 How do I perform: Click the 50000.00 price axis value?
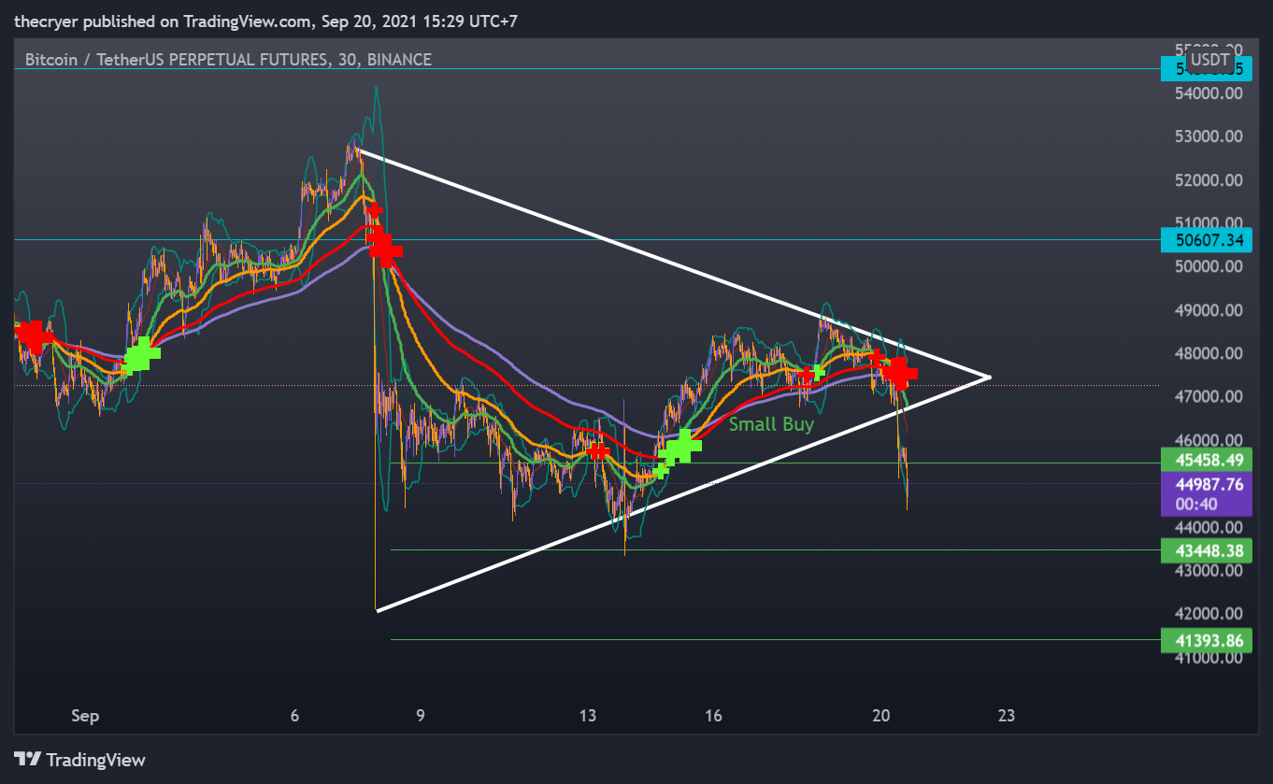point(1207,266)
